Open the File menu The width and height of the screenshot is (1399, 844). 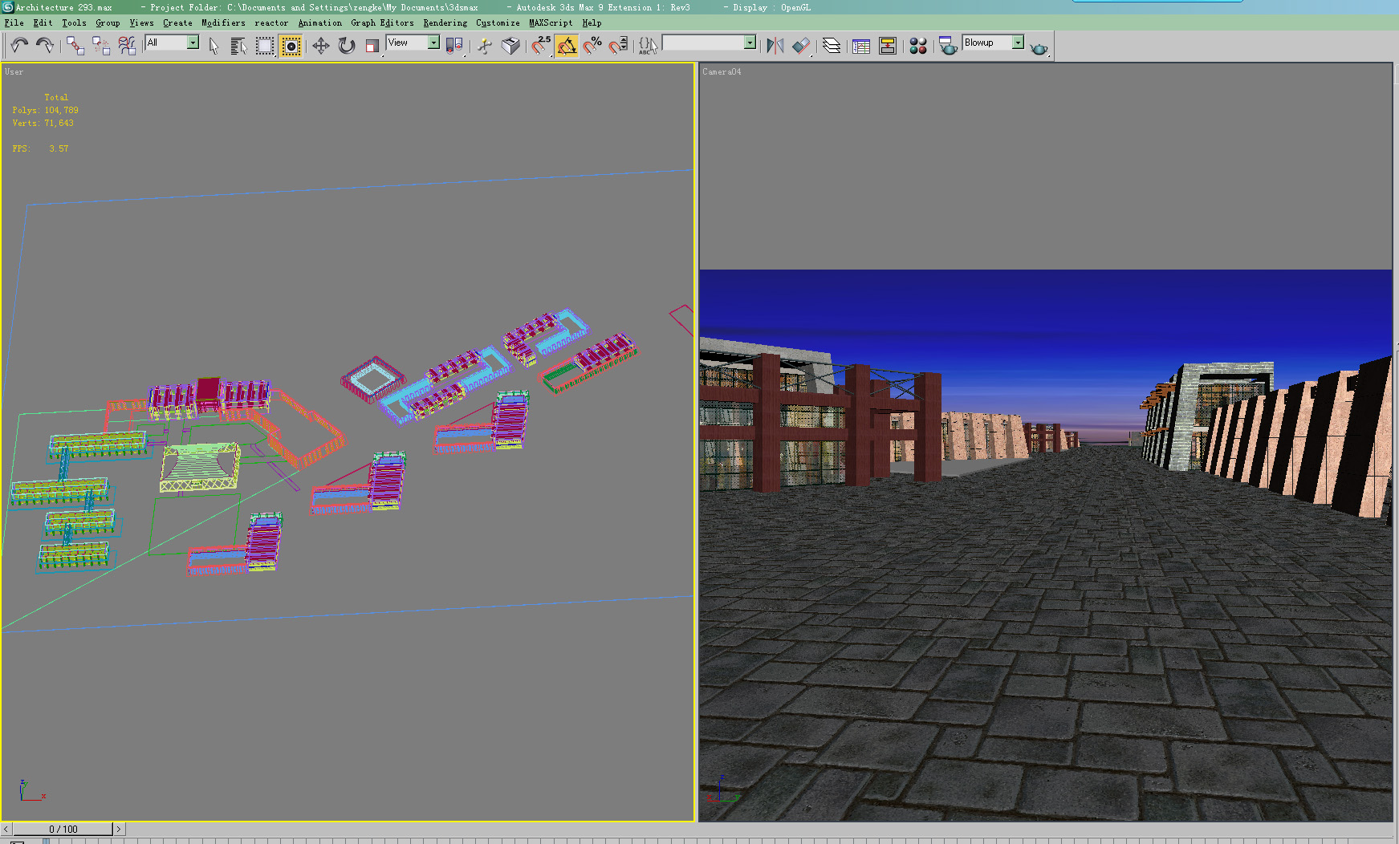14,22
